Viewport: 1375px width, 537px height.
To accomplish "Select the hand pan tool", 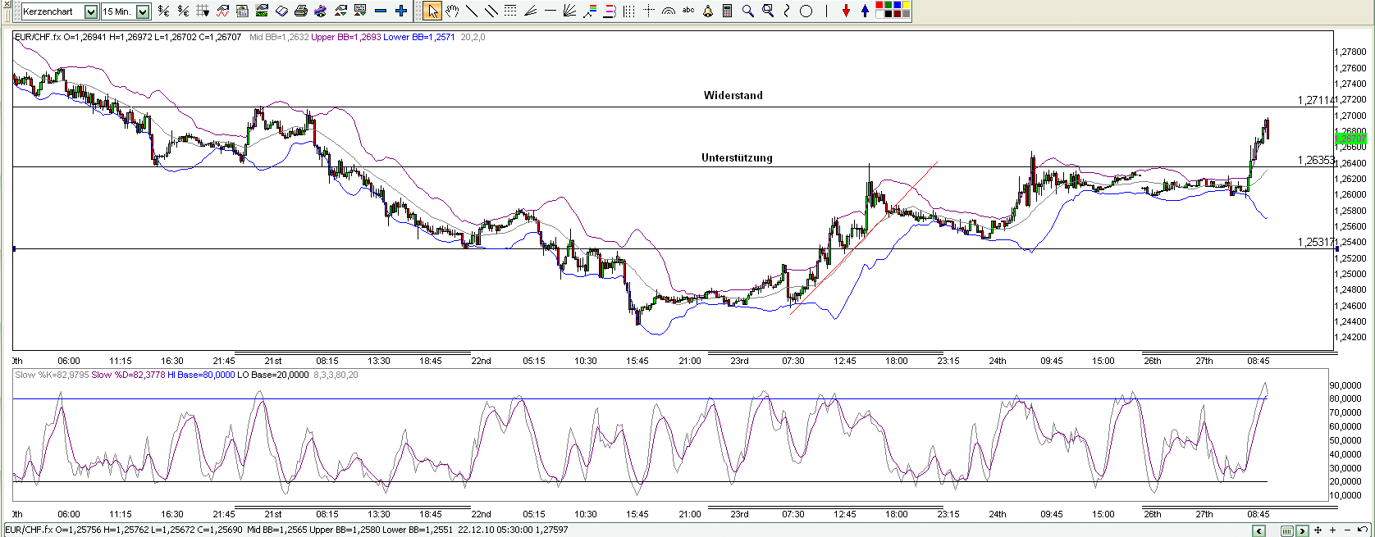I will point(452,11).
